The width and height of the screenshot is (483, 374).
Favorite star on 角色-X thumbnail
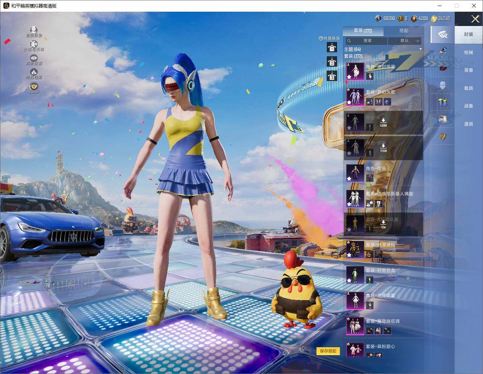pyautogui.click(x=349, y=128)
